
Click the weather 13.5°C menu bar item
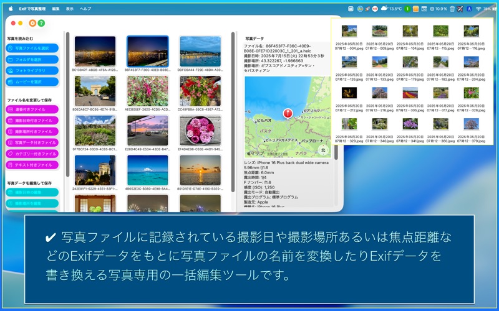coord(392,9)
